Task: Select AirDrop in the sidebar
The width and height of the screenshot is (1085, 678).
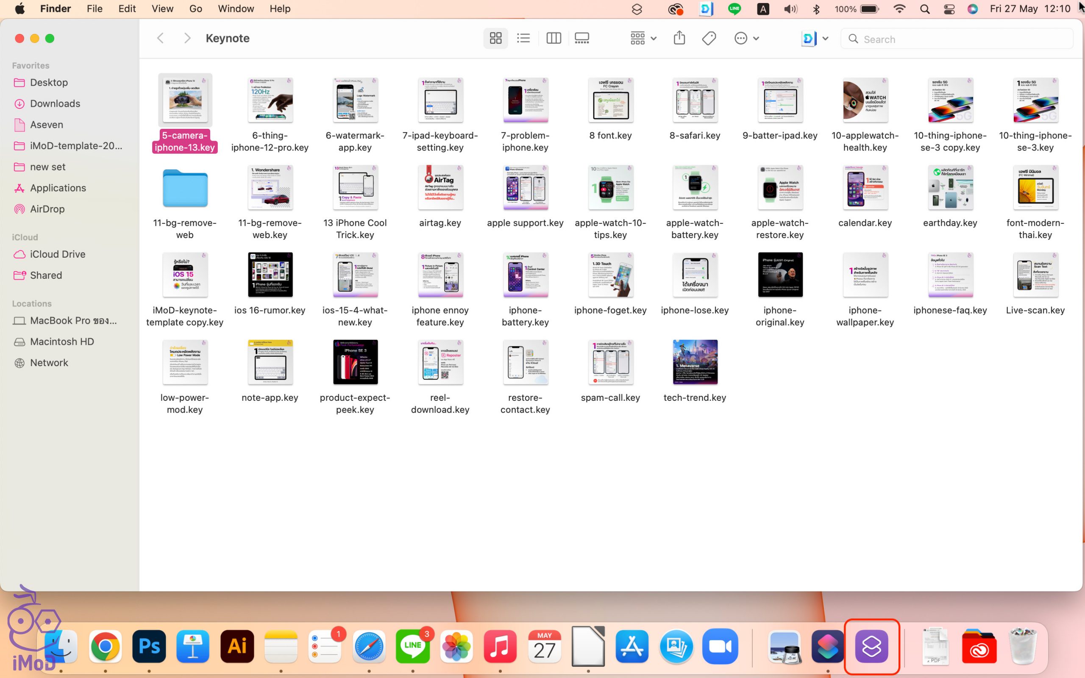Action: point(47,209)
